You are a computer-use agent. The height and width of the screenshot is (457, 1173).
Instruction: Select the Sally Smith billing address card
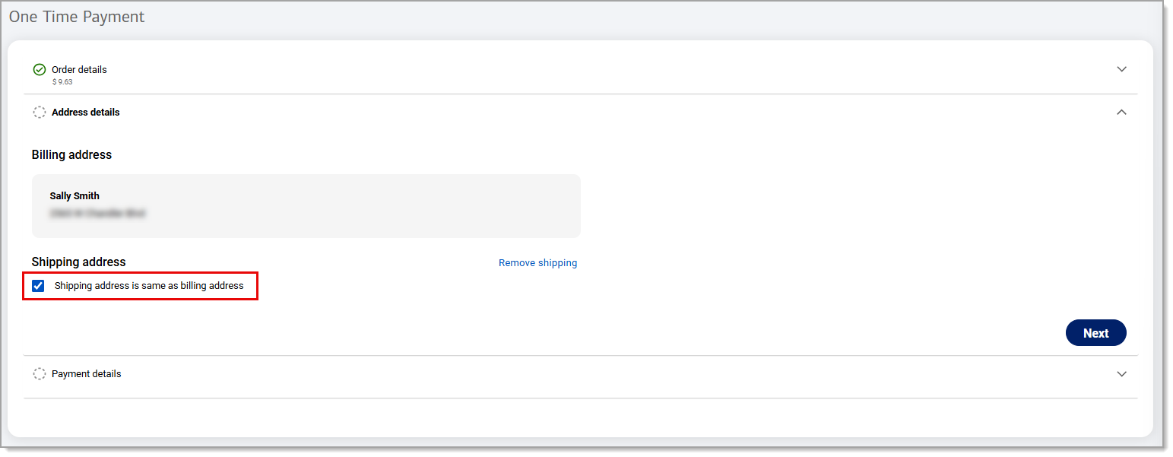point(306,206)
